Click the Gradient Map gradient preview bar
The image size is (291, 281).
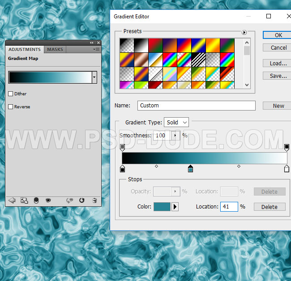coord(50,77)
